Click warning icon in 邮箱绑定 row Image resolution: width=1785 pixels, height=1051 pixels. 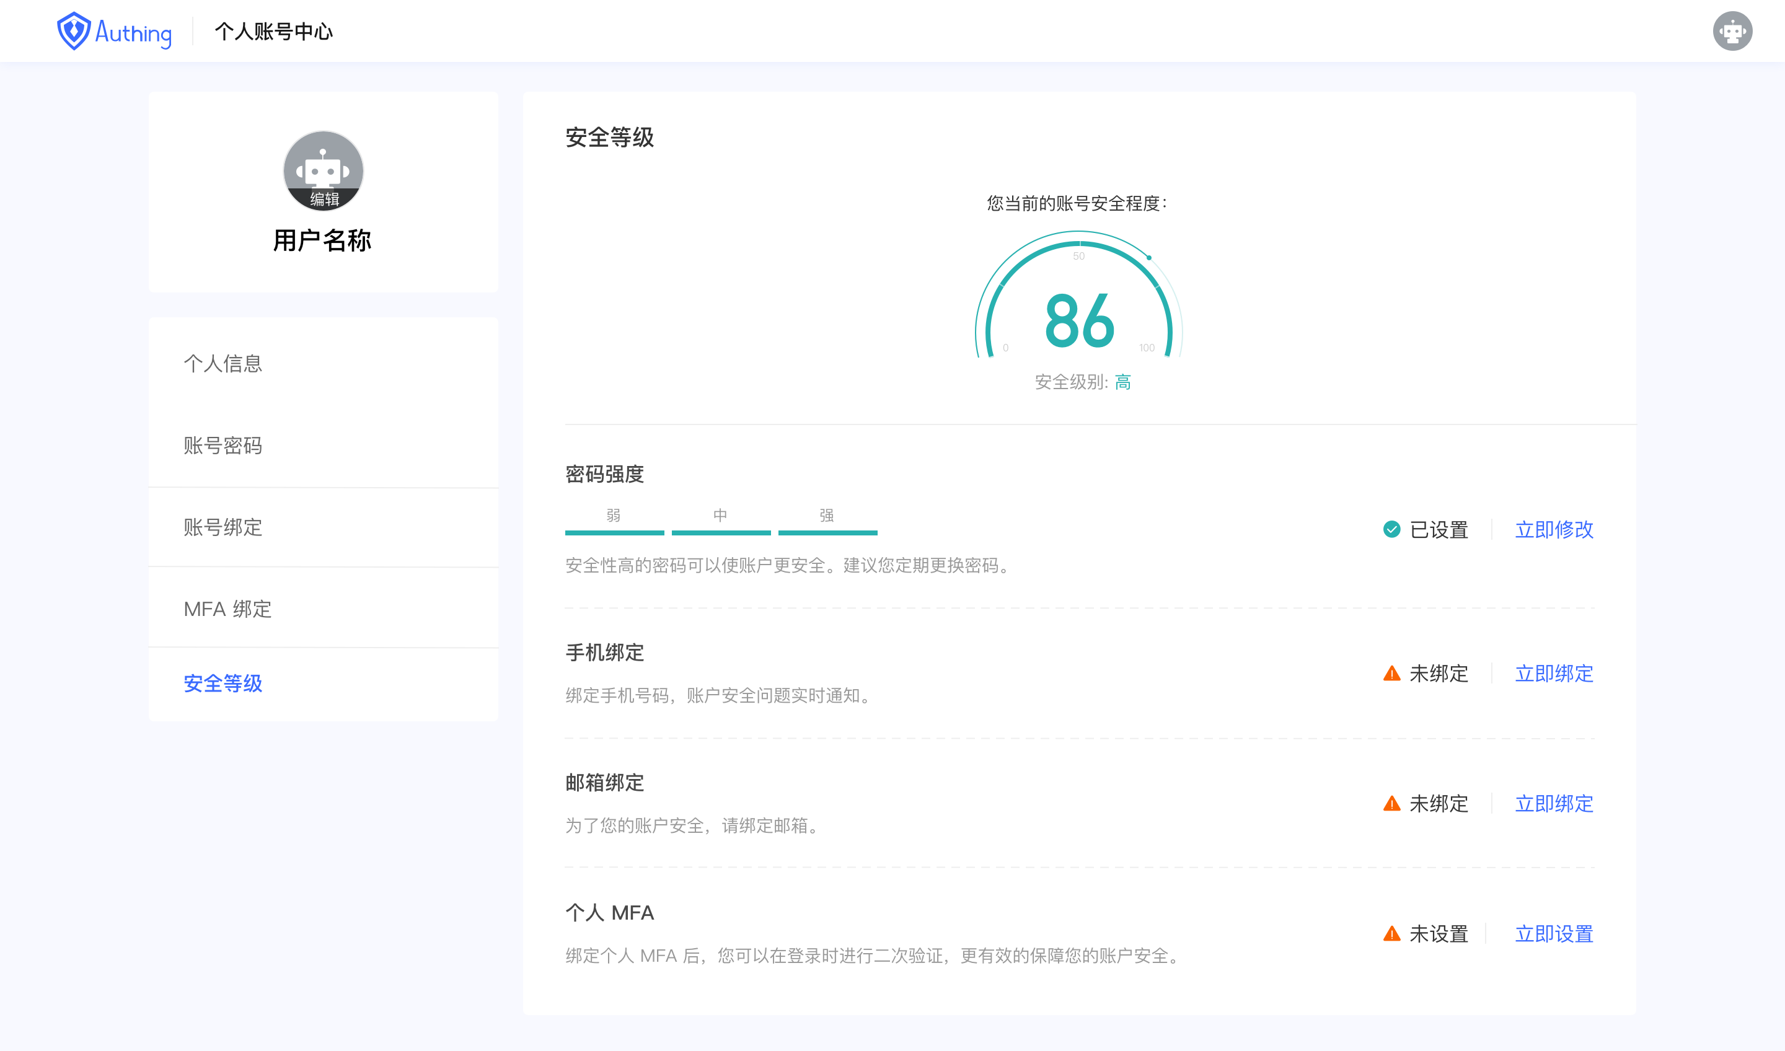pyautogui.click(x=1391, y=804)
